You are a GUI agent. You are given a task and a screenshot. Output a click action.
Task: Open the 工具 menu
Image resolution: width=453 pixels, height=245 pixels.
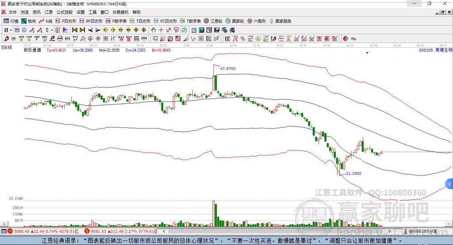tap(92, 12)
